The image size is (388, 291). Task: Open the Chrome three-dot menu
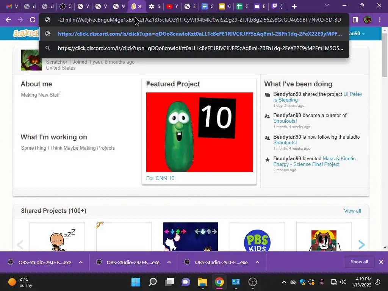(x=380, y=20)
